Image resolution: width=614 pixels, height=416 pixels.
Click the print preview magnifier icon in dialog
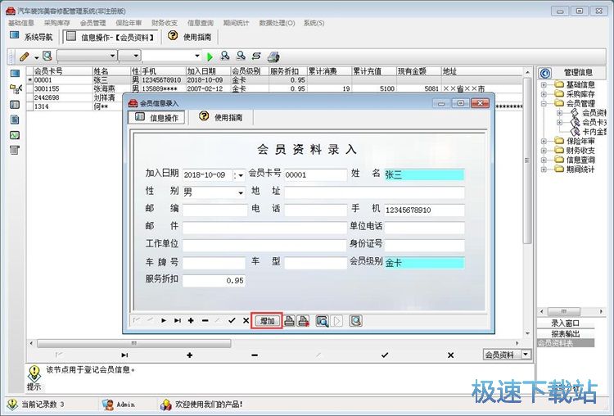[322, 321]
